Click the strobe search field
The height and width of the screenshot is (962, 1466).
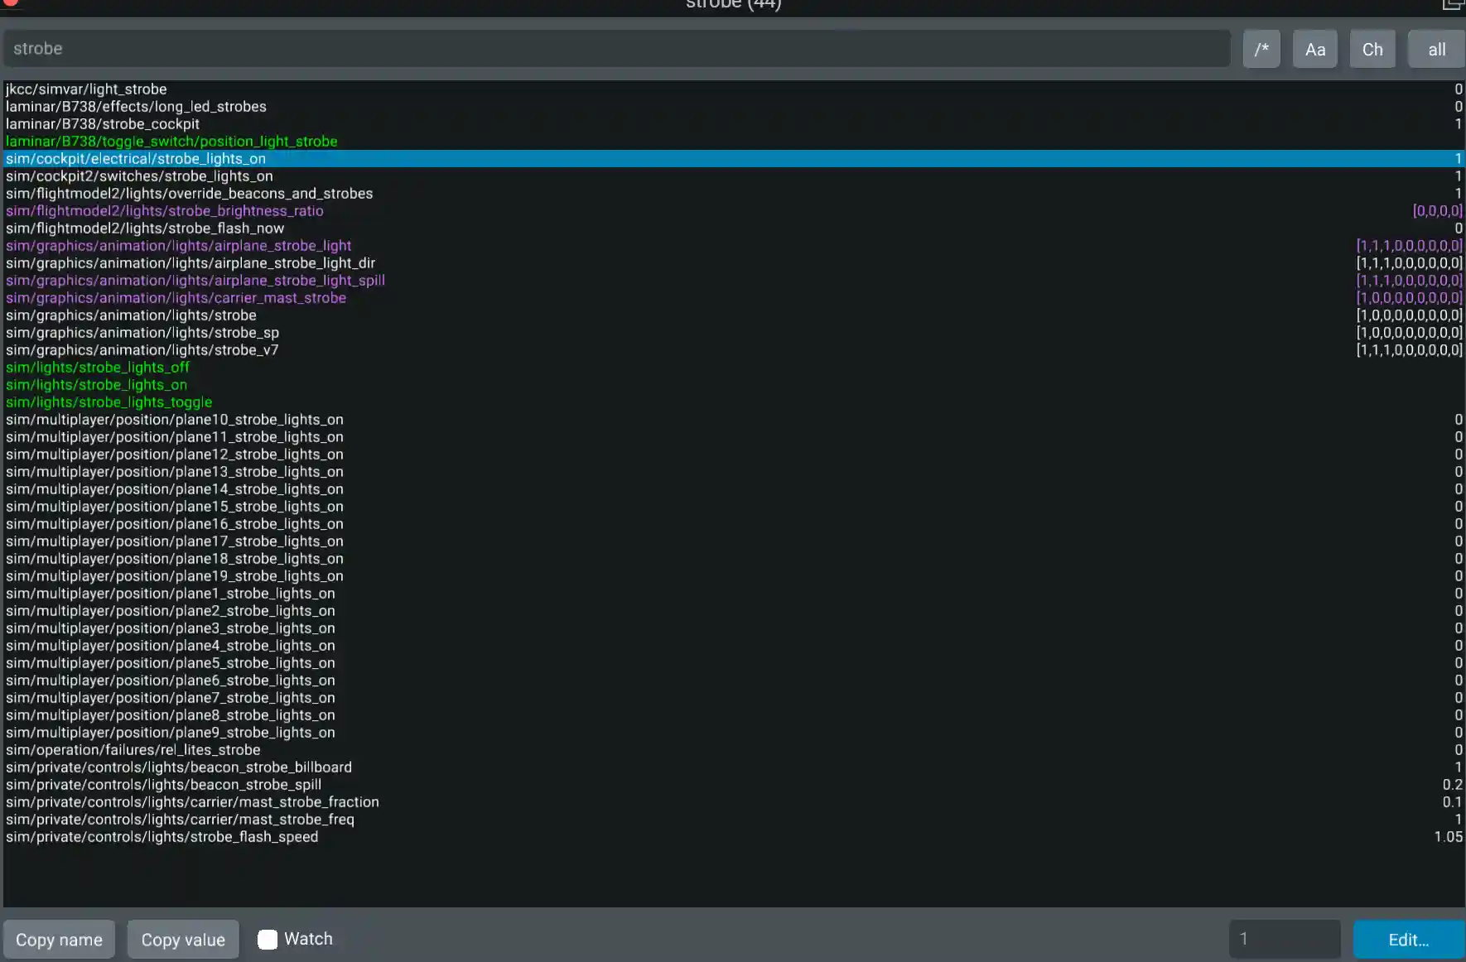[616, 49]
